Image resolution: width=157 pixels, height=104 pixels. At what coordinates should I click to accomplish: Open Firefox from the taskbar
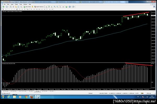click(32, 97)
